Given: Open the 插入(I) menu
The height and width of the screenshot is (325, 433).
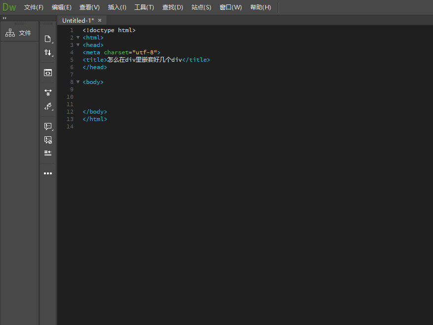Looking at the screenshot, I should pos(117,7).
